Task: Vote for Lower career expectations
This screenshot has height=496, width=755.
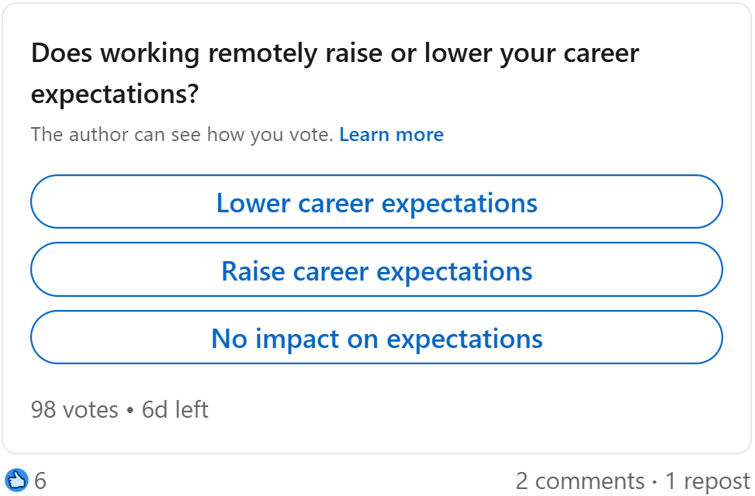Action: 376,202
